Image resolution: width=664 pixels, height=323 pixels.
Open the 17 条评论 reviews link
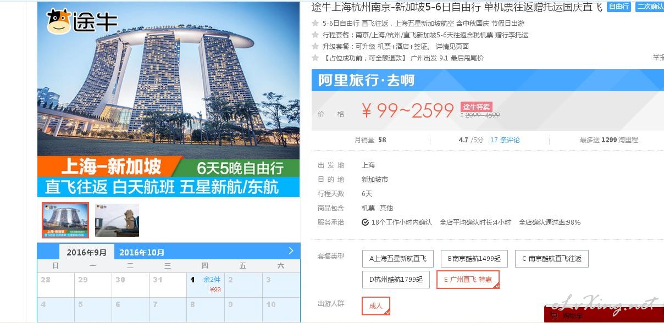tap(505, 140)
